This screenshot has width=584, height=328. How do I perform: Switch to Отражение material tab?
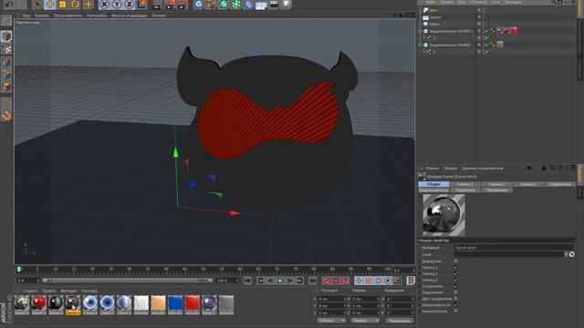click(559, 184)
